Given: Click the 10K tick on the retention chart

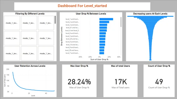Looking at the screenshot, I should click(x=8, y=81).
